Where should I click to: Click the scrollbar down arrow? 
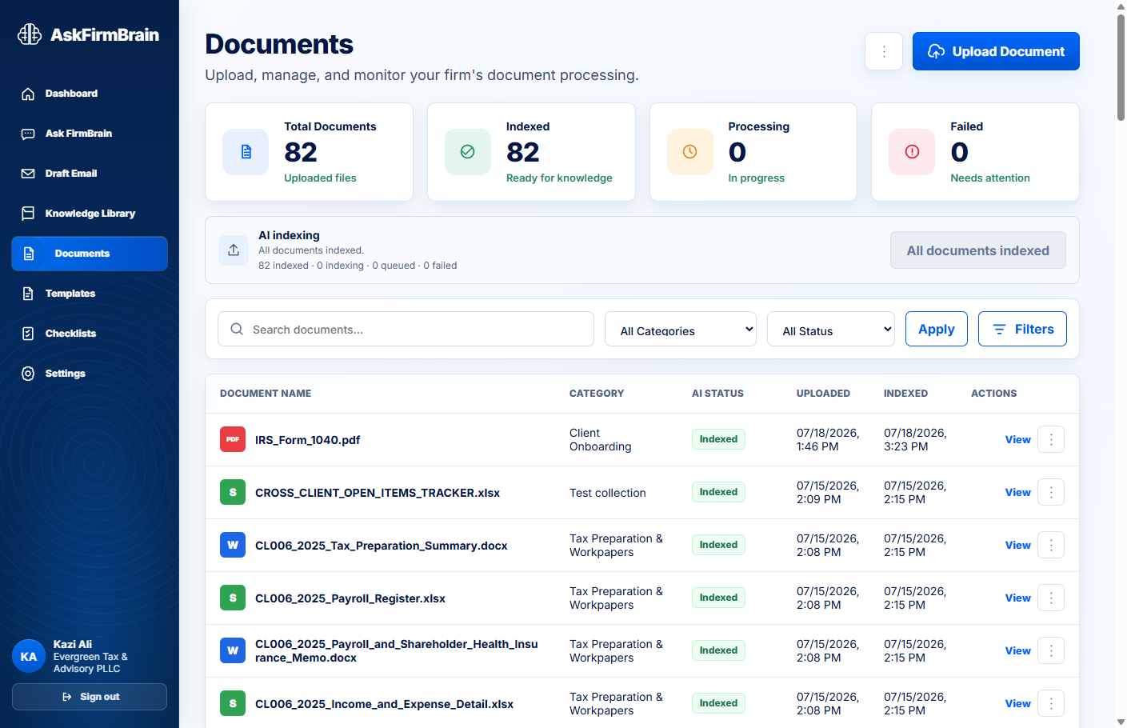click(x=1121, y=722)
